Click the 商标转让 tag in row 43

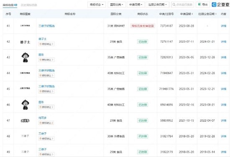[46, 60]
